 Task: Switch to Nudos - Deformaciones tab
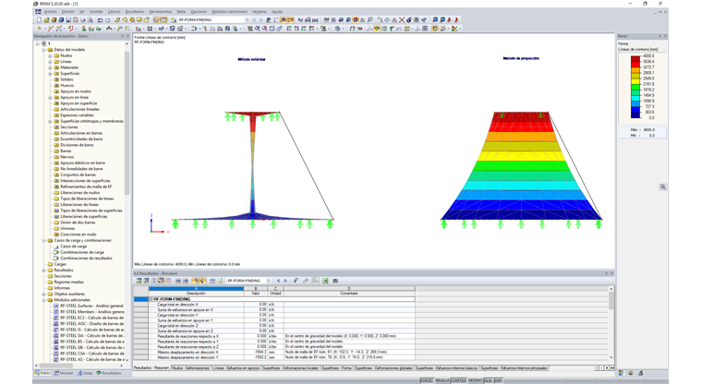(x=191, y=368)
